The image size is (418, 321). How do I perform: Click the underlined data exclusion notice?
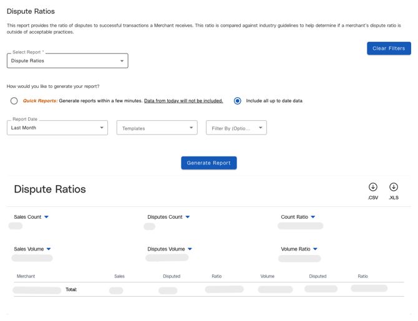(183, 101)
